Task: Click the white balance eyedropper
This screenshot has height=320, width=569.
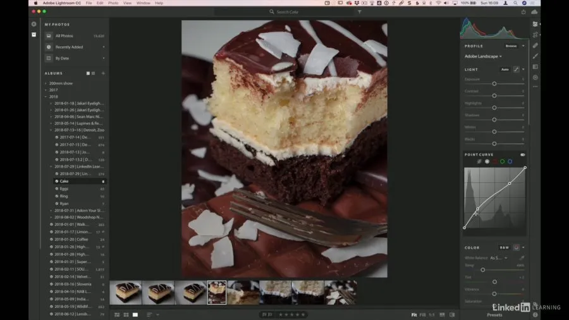Action: tap(522, 258)
